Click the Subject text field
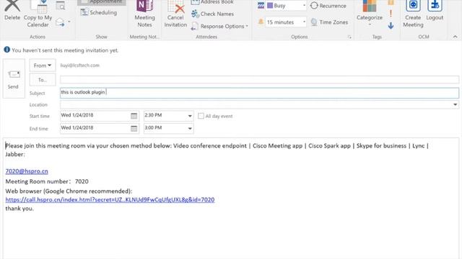The width and height of the screenshot is (462, 259). [x=259, y=93]
